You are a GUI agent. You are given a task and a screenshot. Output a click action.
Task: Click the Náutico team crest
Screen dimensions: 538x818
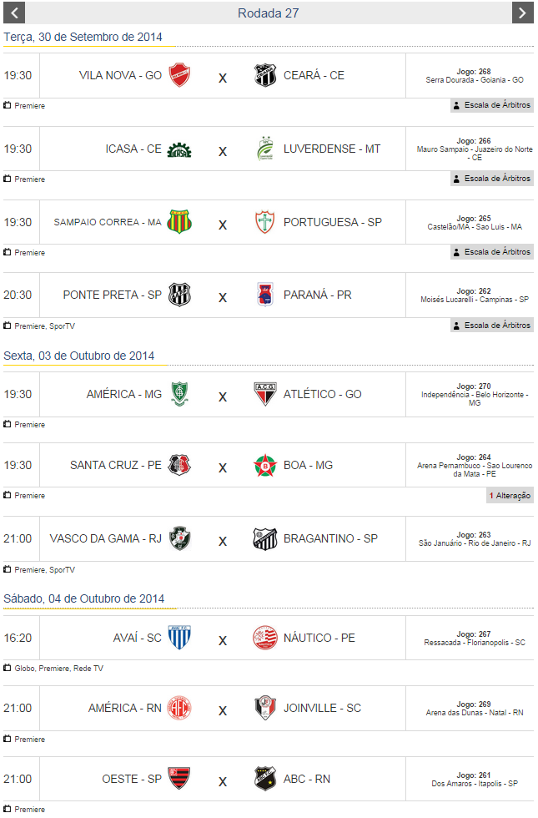coord(265,638)
